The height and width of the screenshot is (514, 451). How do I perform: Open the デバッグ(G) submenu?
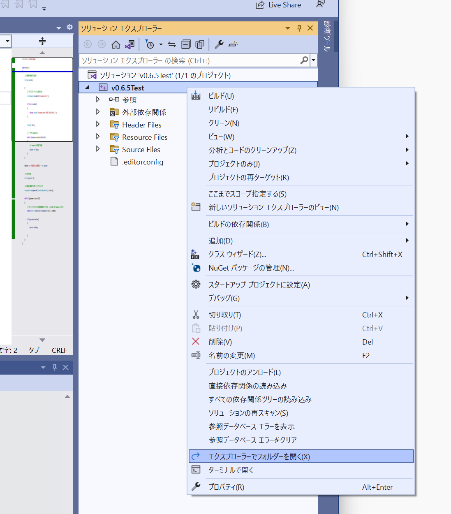coord(301,298)
